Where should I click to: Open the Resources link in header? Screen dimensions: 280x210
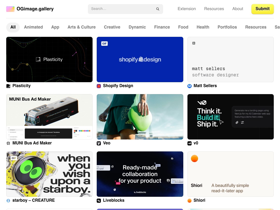coord(214,9)
